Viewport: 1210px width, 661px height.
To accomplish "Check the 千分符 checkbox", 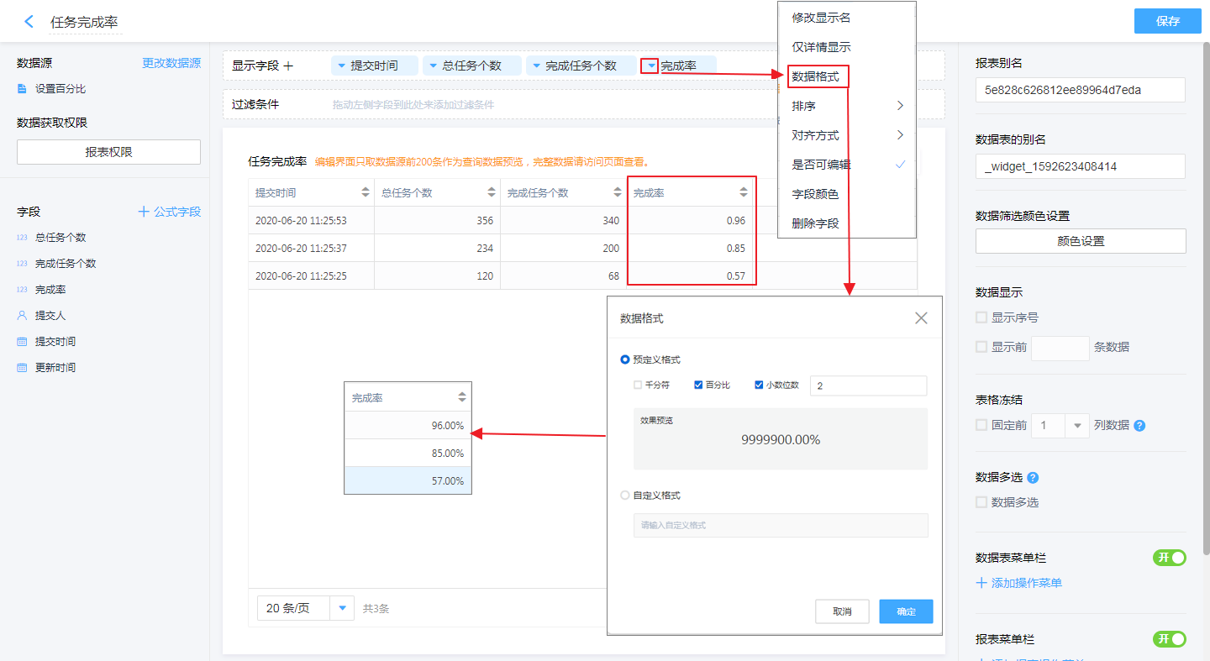I will click(x=638, y=386).
